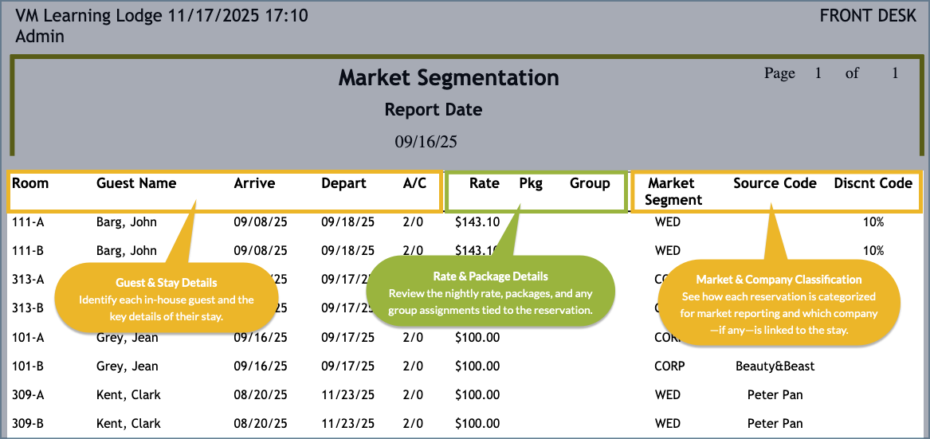Click the Group column header
930x439 pixels.
click(x=590, y=183)
